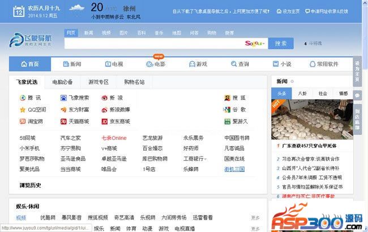Open the underlined 街机三国 link
The width and height of the screenshot is (368, 232).
(234, 169)
